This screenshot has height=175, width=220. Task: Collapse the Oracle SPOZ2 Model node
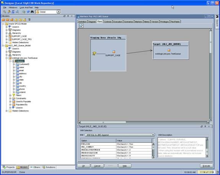tap(3, 24)
